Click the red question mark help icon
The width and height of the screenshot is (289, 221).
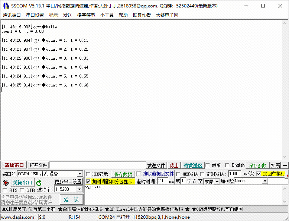pyautogui.click(x=286, y=177)
